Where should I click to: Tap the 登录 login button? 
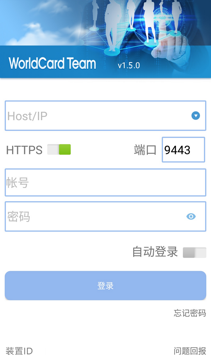105,286
